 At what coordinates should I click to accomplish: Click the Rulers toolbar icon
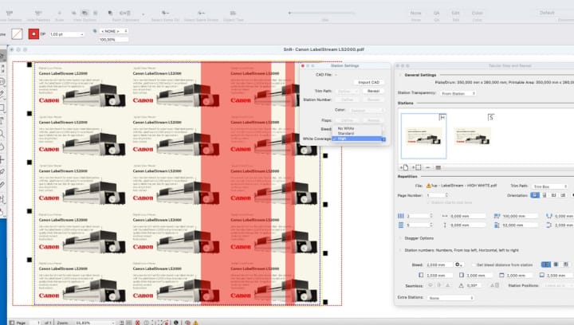59,15
